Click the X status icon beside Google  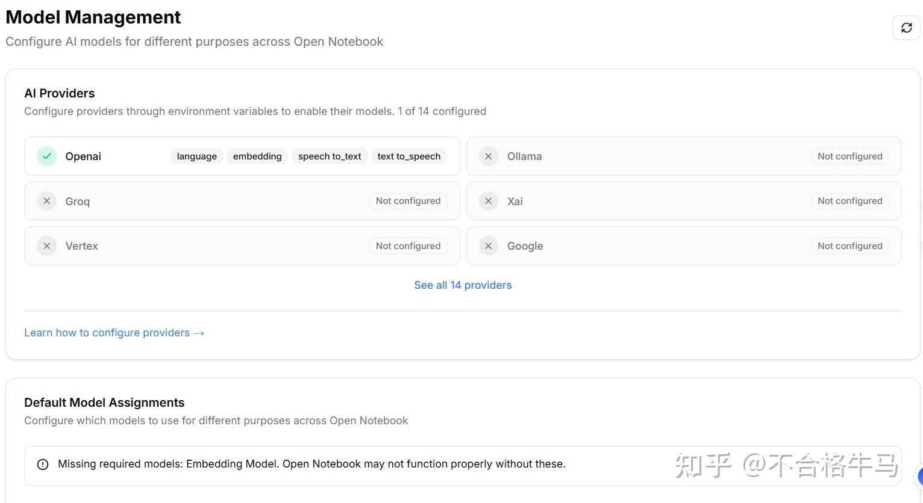[489, 246]
